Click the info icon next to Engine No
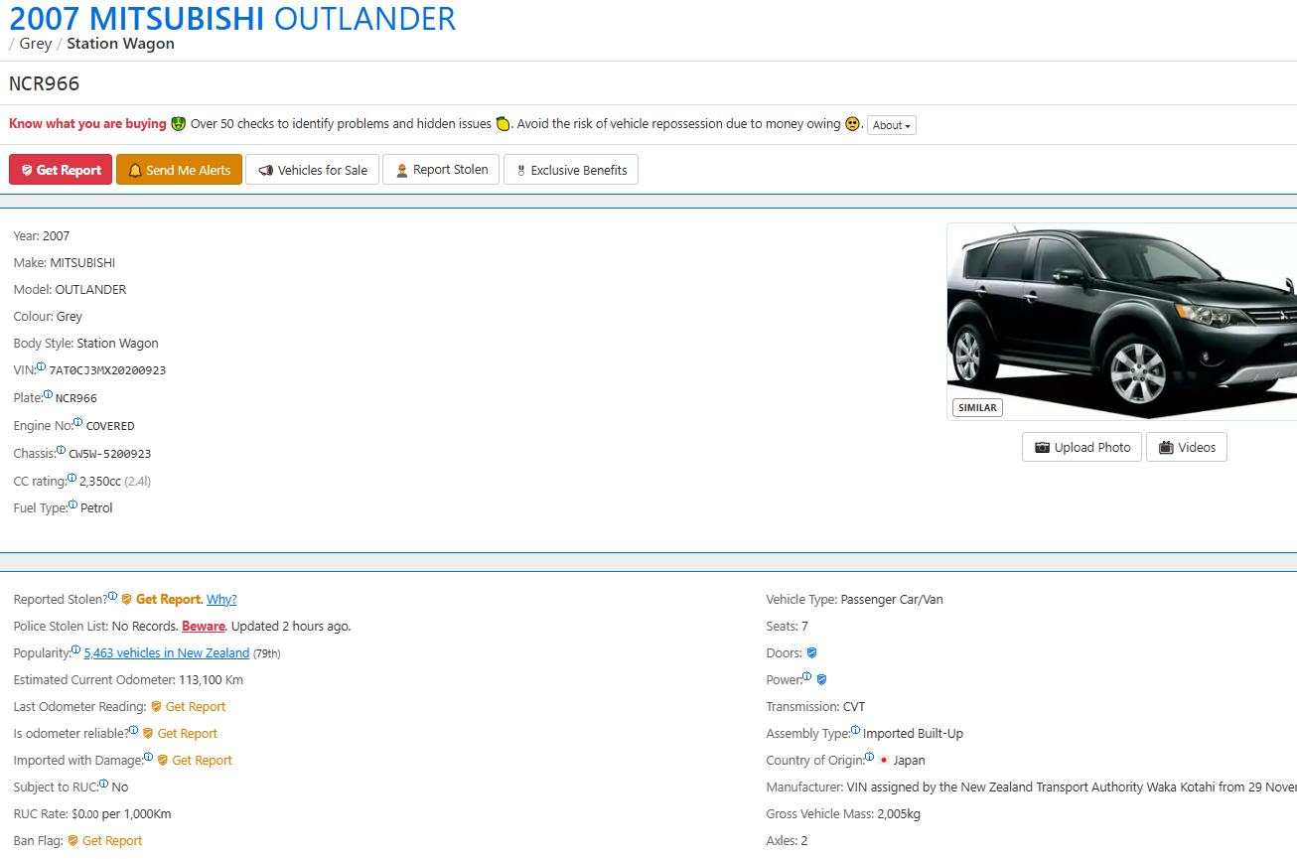The width and height of the screenshot is (1297, 859). coord(78,422)
